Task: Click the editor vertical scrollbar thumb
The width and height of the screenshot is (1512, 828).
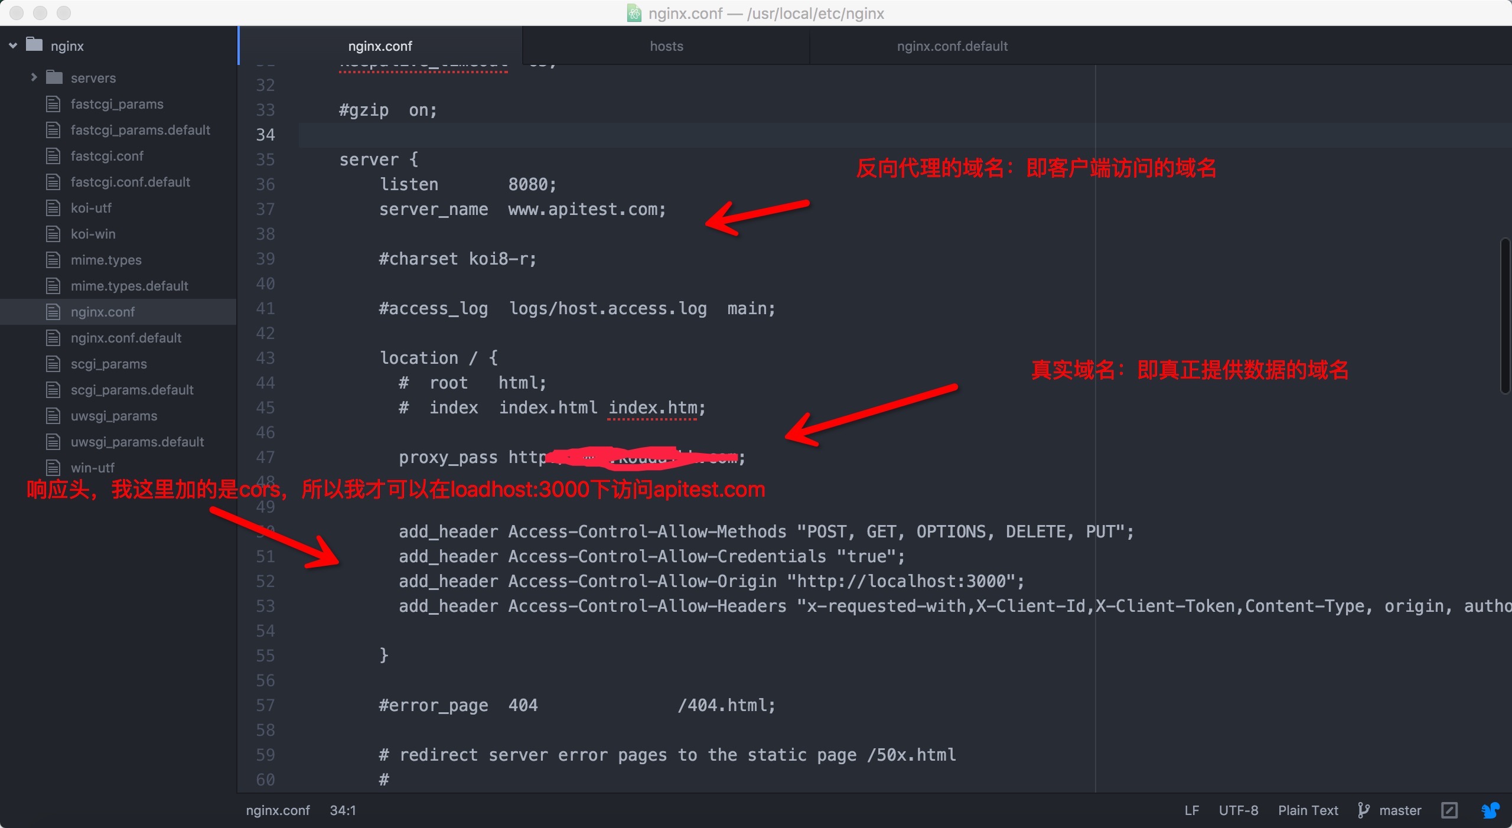Action: tap(1505, 315)
